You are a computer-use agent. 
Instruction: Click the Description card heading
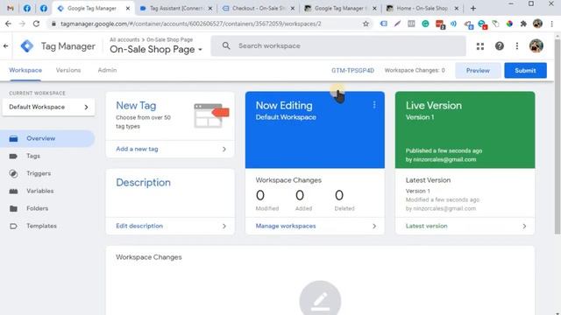click(143, 183)
